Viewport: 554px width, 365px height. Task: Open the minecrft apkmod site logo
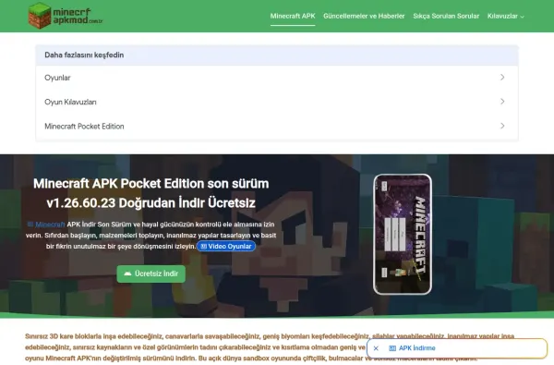[66, 16]
